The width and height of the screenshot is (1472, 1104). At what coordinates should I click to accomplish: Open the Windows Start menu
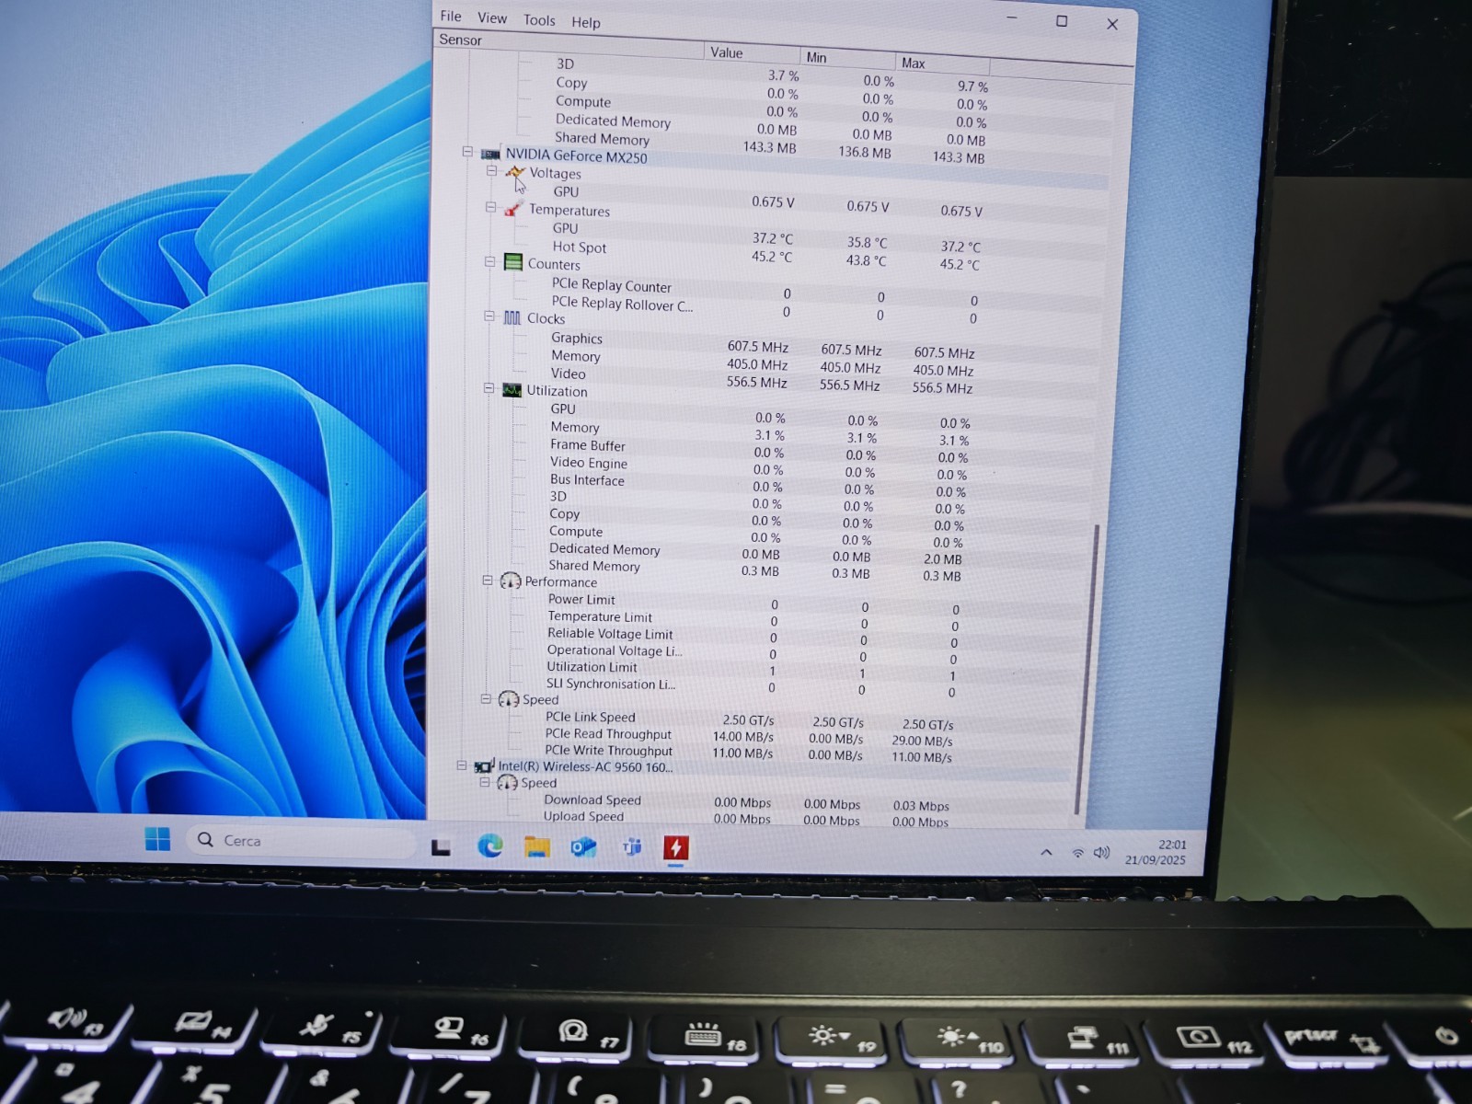157,839
